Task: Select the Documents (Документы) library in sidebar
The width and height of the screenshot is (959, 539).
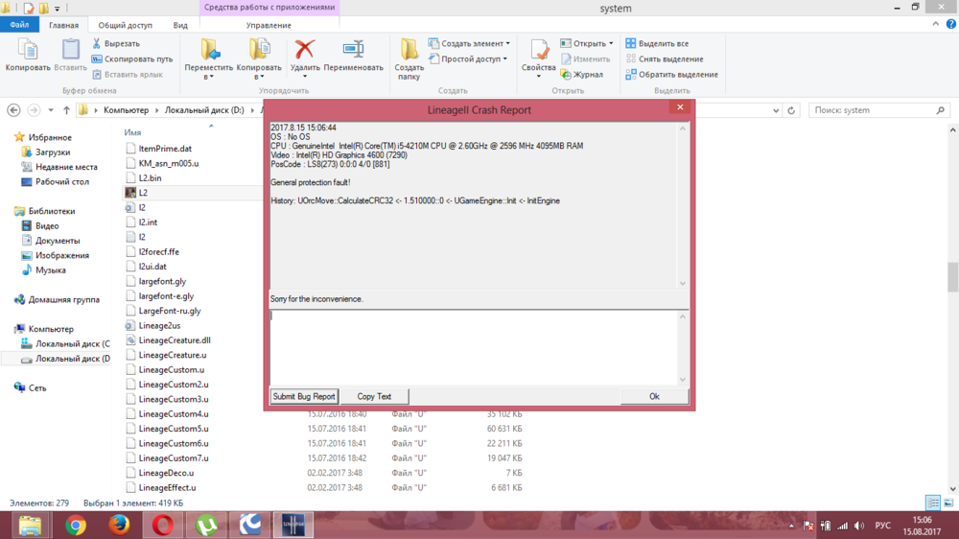Action: pos(58,241)
